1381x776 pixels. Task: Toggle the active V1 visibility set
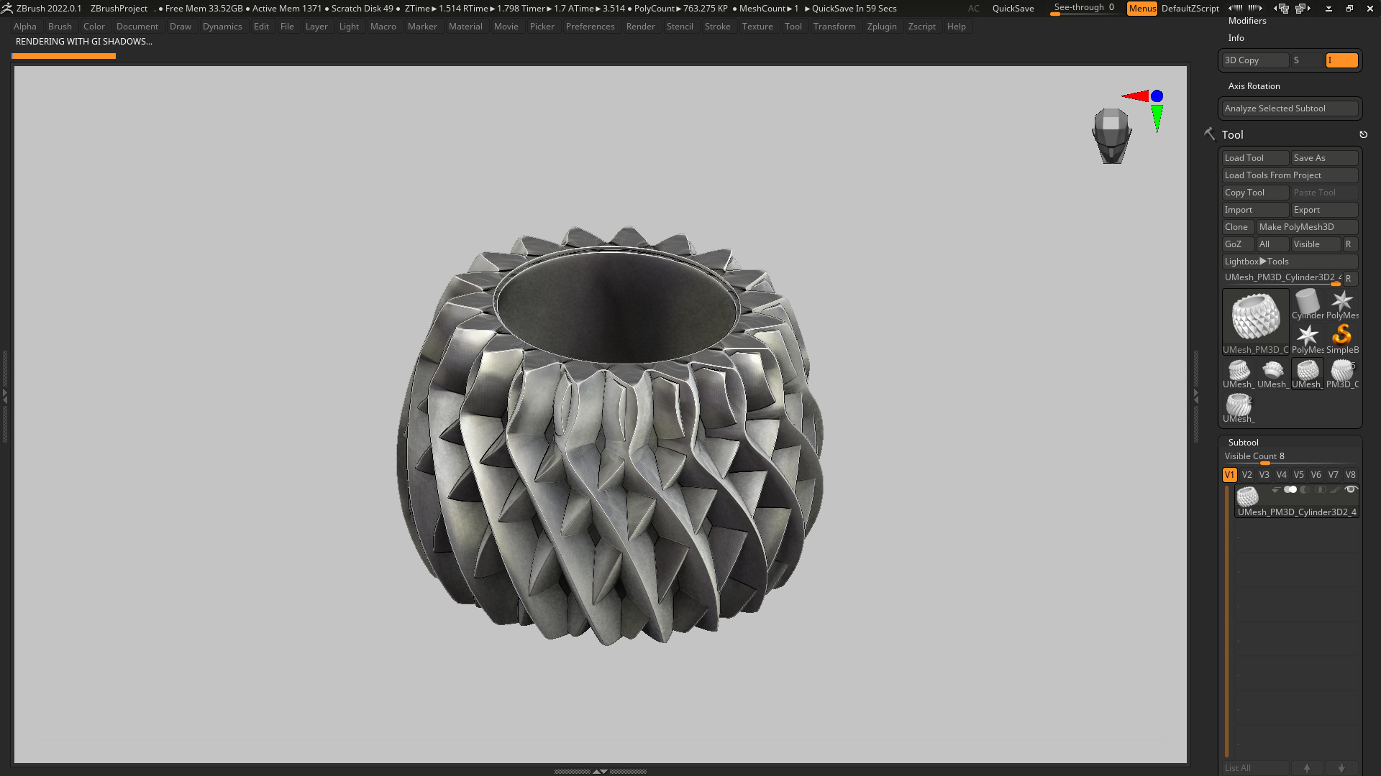coord(1230,475)
